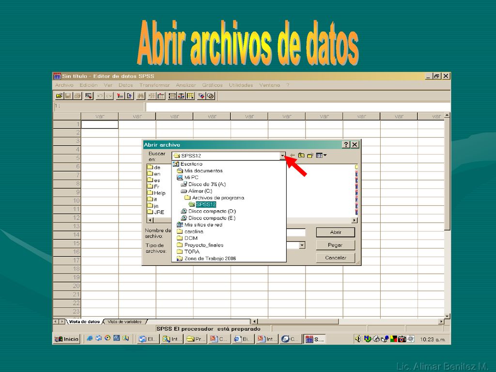496x372 pixels.
Task: Click the Select cases icon
Action: pyautogui.click(x=190, y=96)
